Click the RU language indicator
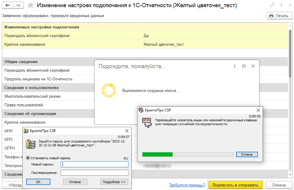294x190 pixels. [x=126, y=158]
